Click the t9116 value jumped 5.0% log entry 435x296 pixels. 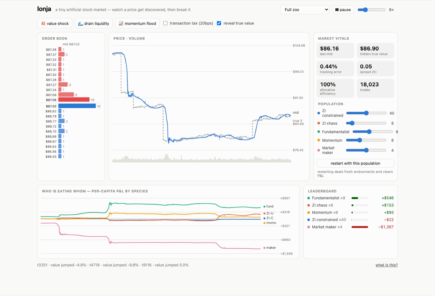coord(165,265)
